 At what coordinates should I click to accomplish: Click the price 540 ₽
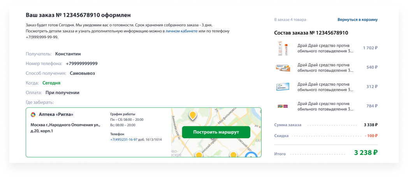[x=372, y=67]
